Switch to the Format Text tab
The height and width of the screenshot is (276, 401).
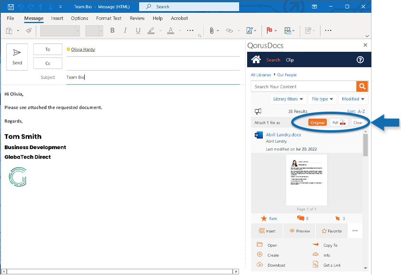pyautogui.click(x=109, y=19)
